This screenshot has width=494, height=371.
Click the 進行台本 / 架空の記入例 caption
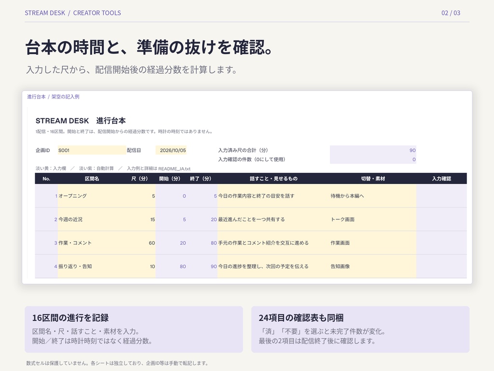coord(53,97)
